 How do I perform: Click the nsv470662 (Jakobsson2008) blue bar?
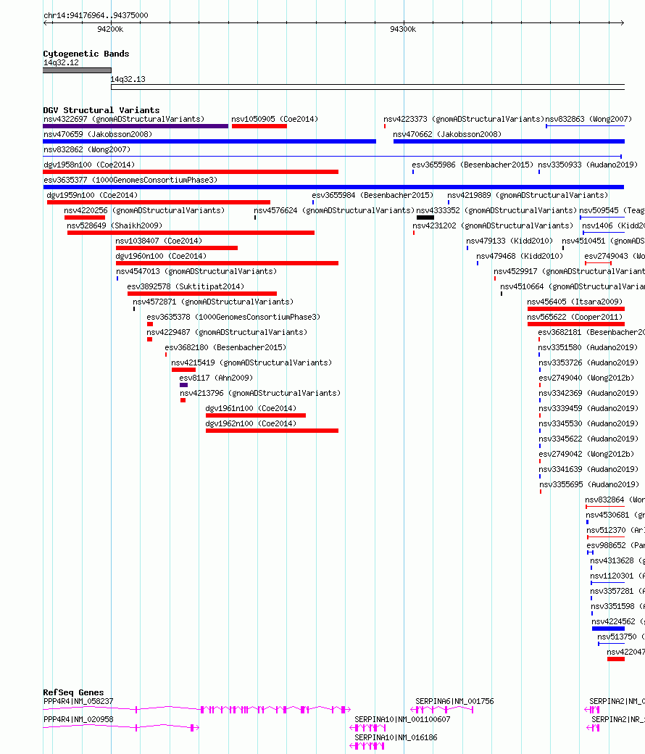tap(509, 141)
